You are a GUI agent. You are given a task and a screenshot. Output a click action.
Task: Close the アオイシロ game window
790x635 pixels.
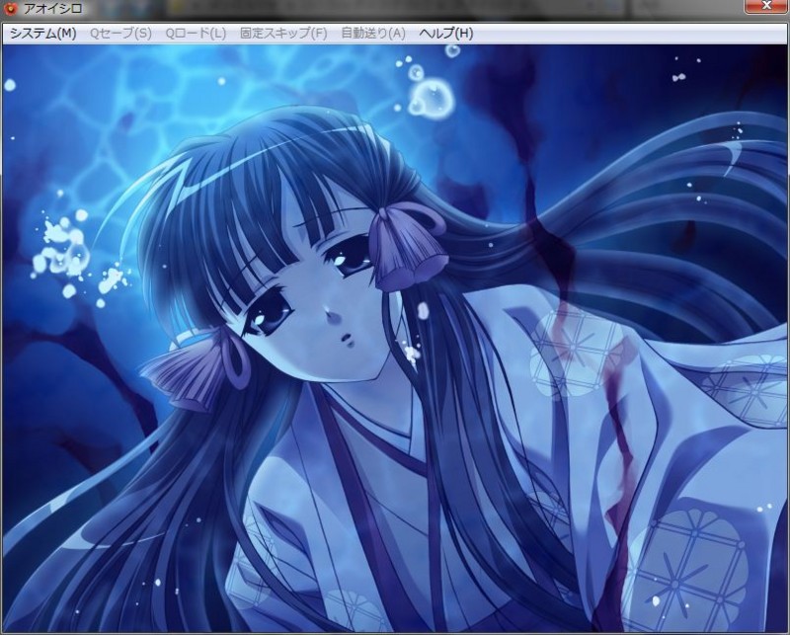tap(766, 6)
